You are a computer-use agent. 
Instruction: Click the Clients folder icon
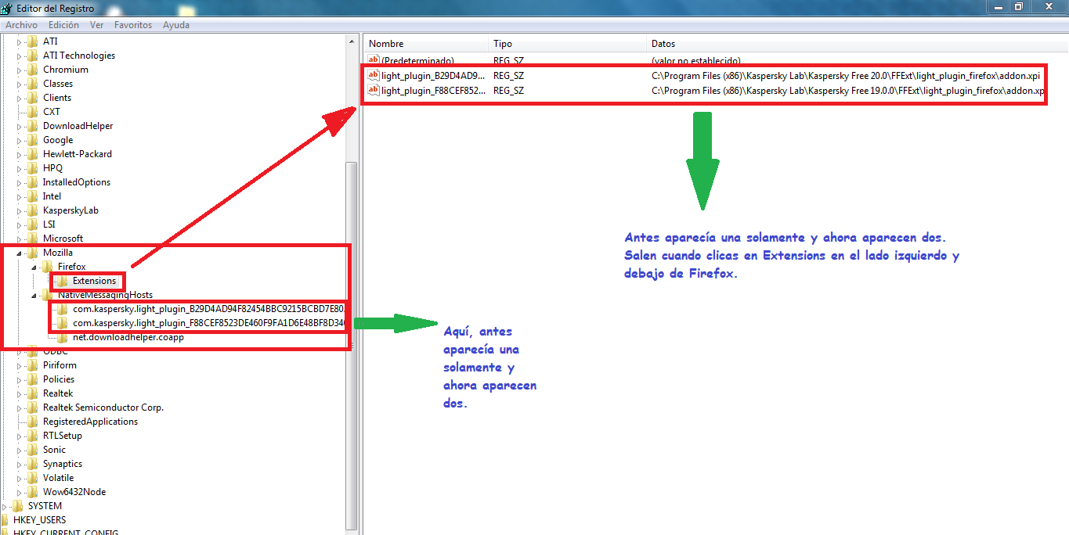(33, 98)
